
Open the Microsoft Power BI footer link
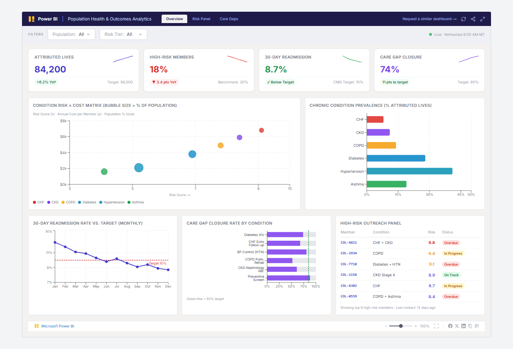(x=58, y=326)
